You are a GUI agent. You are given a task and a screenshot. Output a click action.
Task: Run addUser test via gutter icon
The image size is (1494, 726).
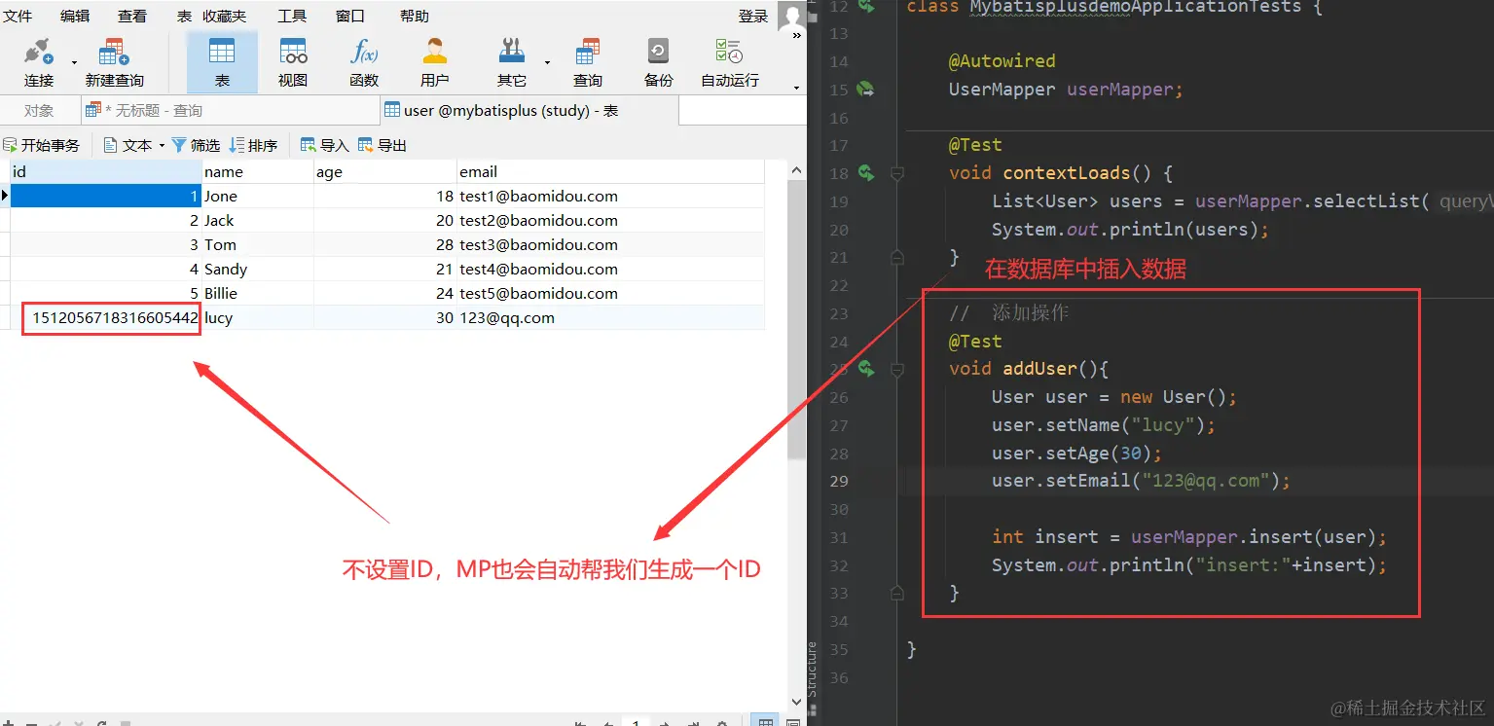[x=865, y=368]
